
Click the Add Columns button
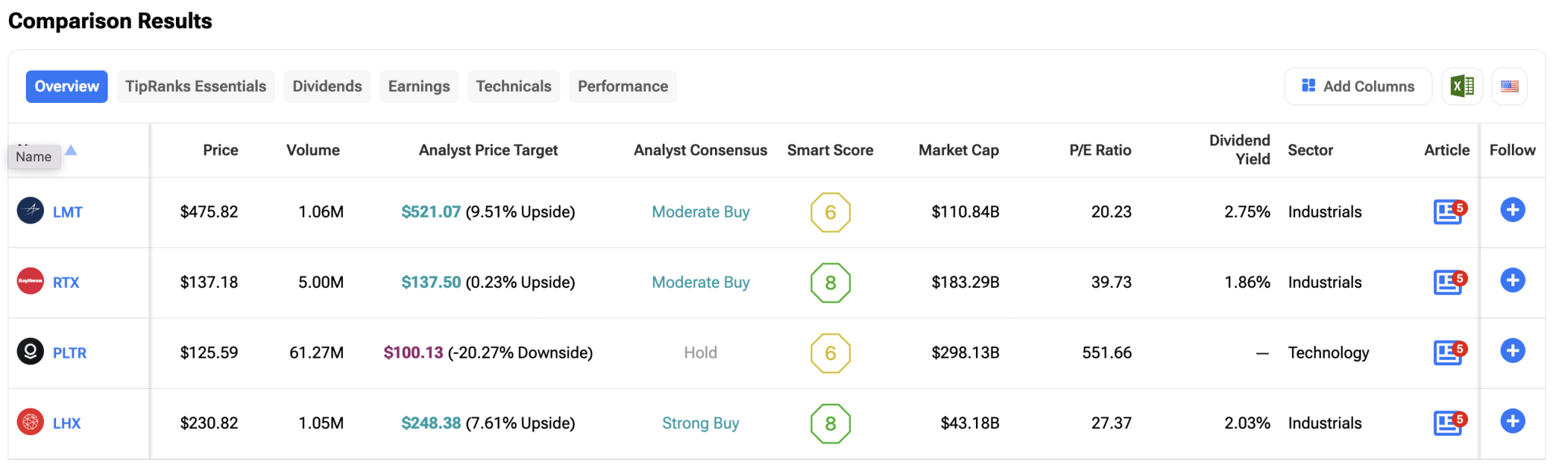1358,86
